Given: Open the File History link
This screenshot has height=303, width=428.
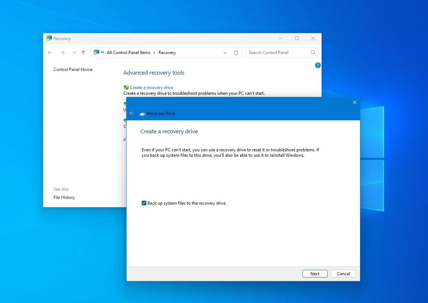Looking at the screenshot, I should click(64, 197).
